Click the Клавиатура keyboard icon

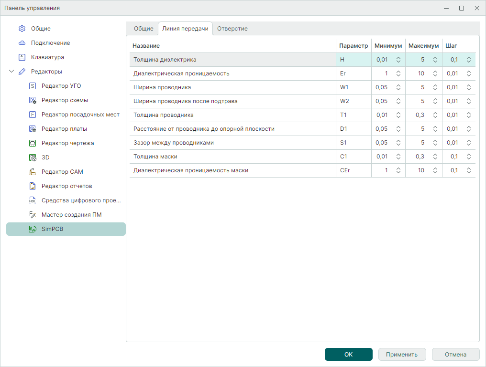tap(22, 57)
